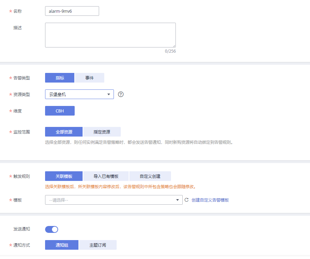Image resolution: width=310 pixels, height=259 pixels.
Task: Select 通知组 notification method
Action: click(x=62, y=245)
